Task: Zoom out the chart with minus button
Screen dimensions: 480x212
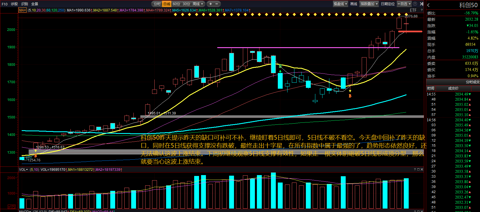Action: [x=217, y=4]
